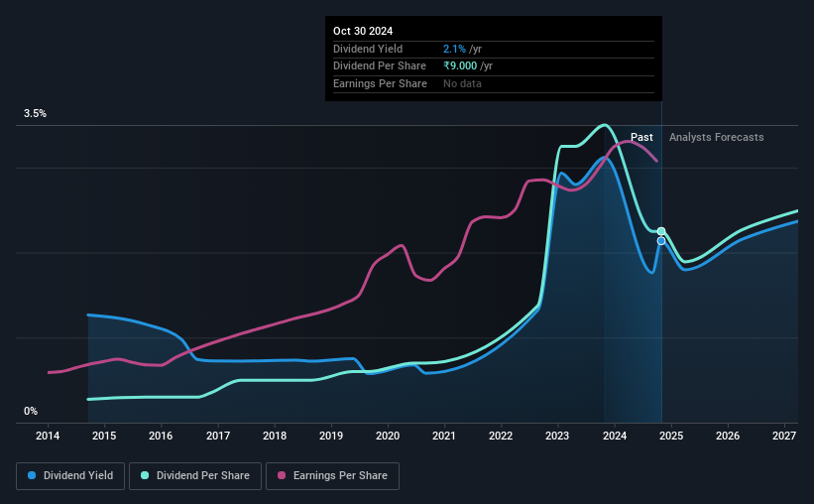814x504 pixels.
Task: Click the 'Dividend Yield' row label in tooltip
Action: point(368,49)
